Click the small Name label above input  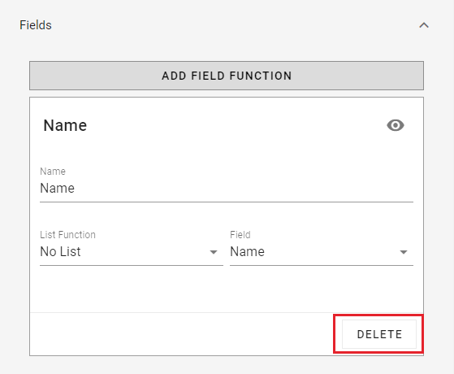pyautogui.click(x=53, y=172)
